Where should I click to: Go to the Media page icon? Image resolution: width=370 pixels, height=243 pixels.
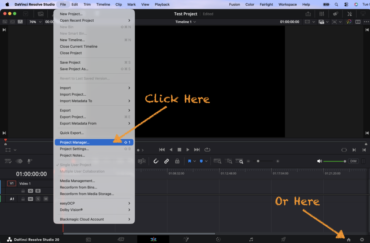point(88,239)
